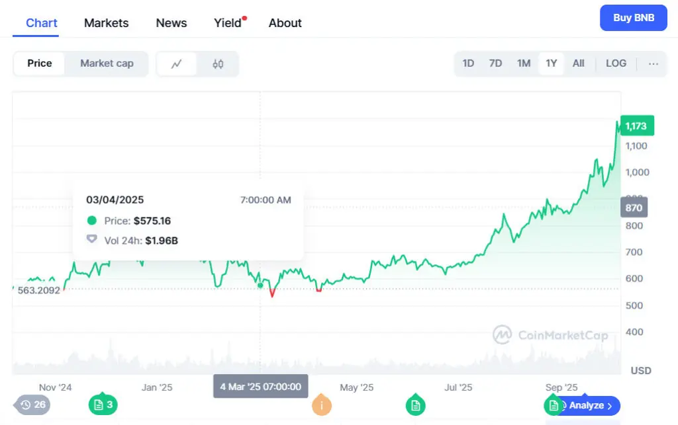Image resolution: width=678 pixels, height=425 pixels.
Task: Select the News tab
Action: point(171,22)
